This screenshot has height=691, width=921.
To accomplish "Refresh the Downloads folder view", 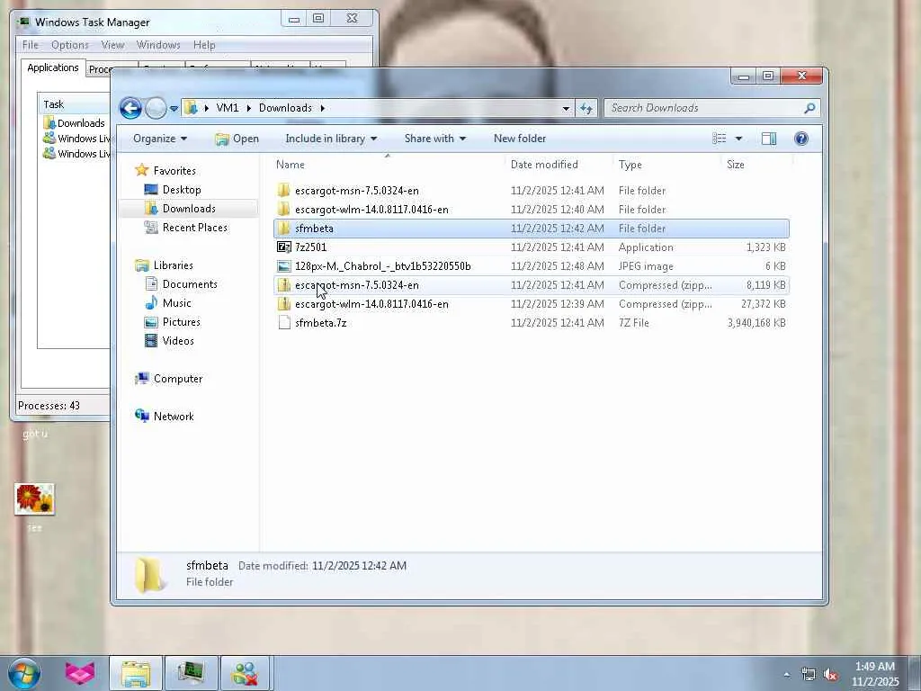I will click(x=586, y=108).
